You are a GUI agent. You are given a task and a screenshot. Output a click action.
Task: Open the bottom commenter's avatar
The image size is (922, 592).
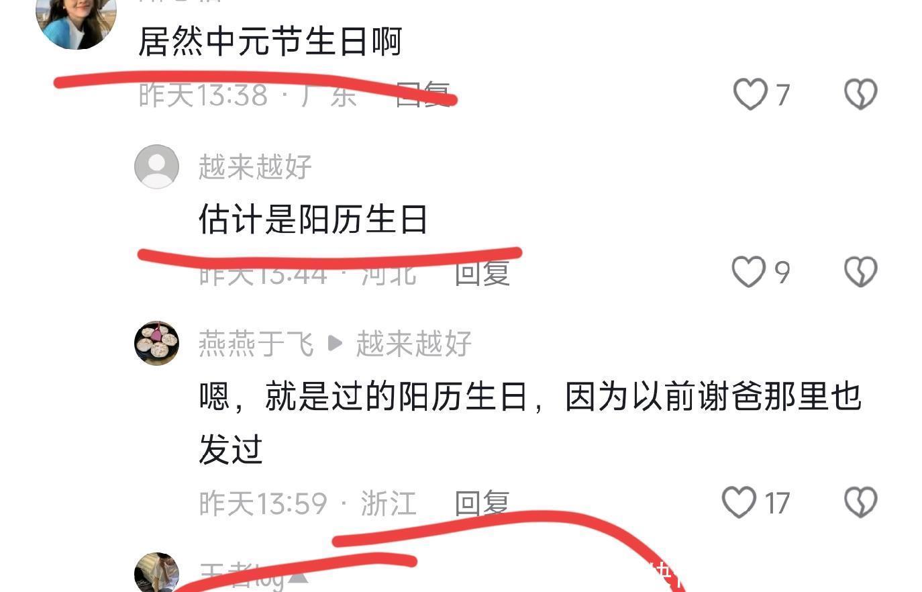pos(156,573)
